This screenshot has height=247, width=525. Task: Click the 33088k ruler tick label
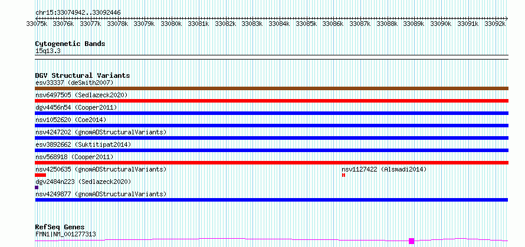388,24
